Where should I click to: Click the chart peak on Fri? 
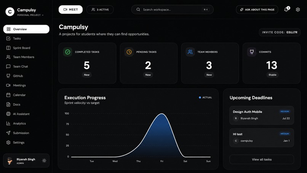(x=162, y=114)
